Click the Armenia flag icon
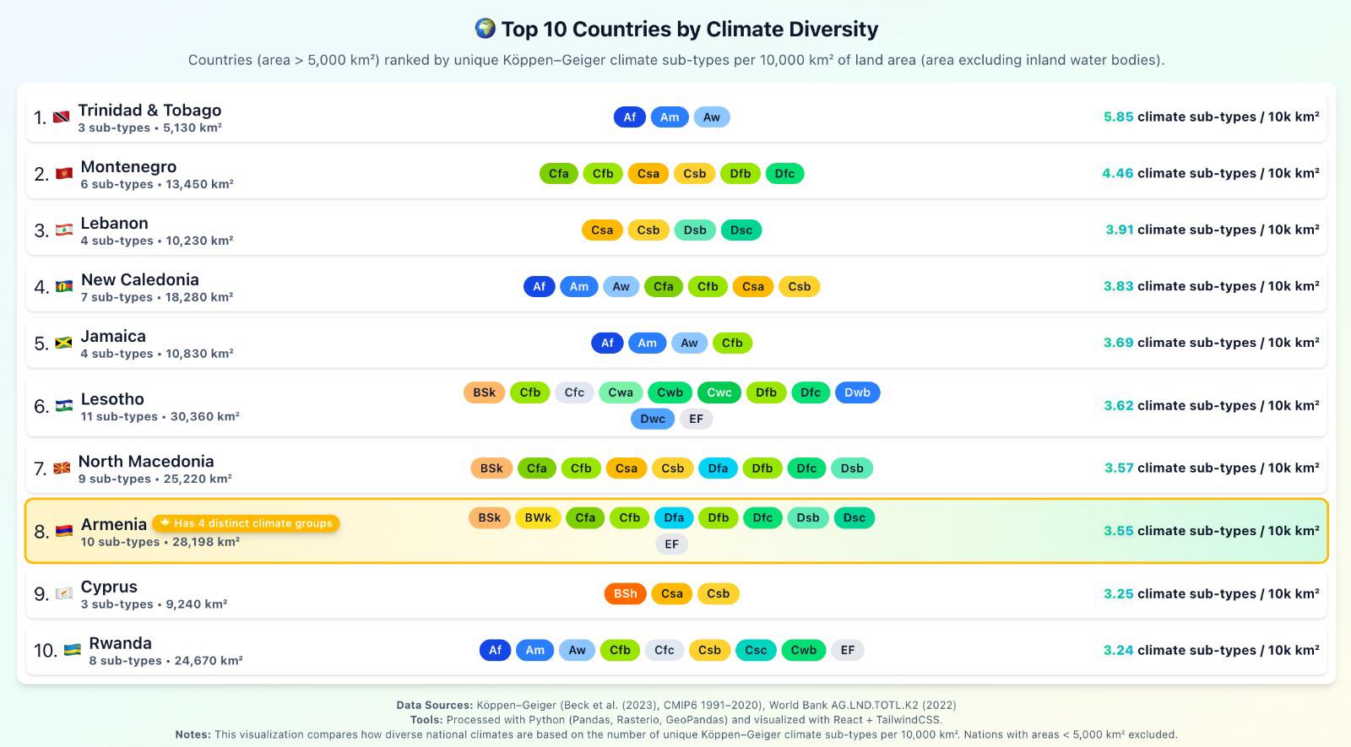 coord(64,531)
